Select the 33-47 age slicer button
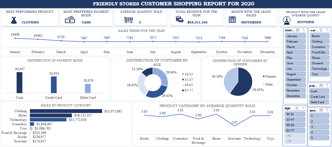The height and width of the screenshot is (147, 332). click(x=295, y=120)
